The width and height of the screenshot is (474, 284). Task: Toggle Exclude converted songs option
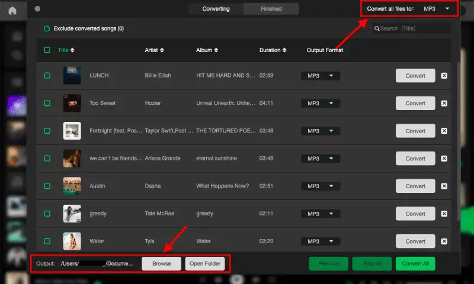click(47, 28)
